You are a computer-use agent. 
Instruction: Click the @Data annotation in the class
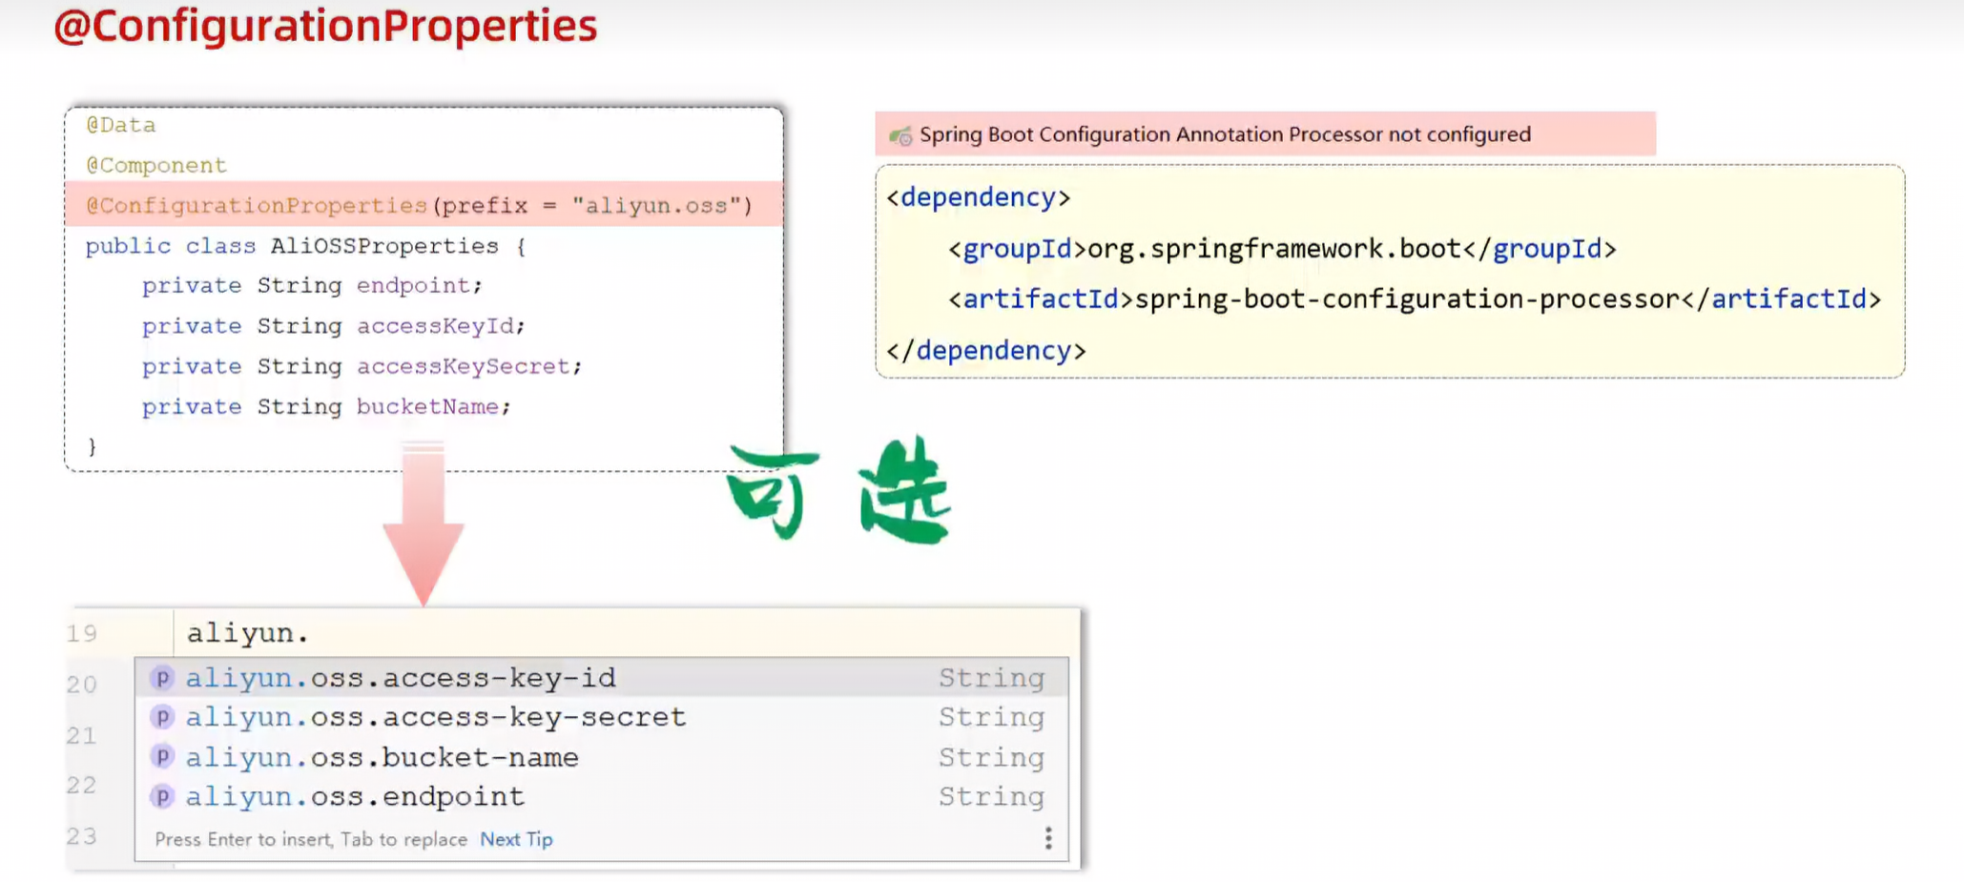pyautogui.click(x=121, y=124)
